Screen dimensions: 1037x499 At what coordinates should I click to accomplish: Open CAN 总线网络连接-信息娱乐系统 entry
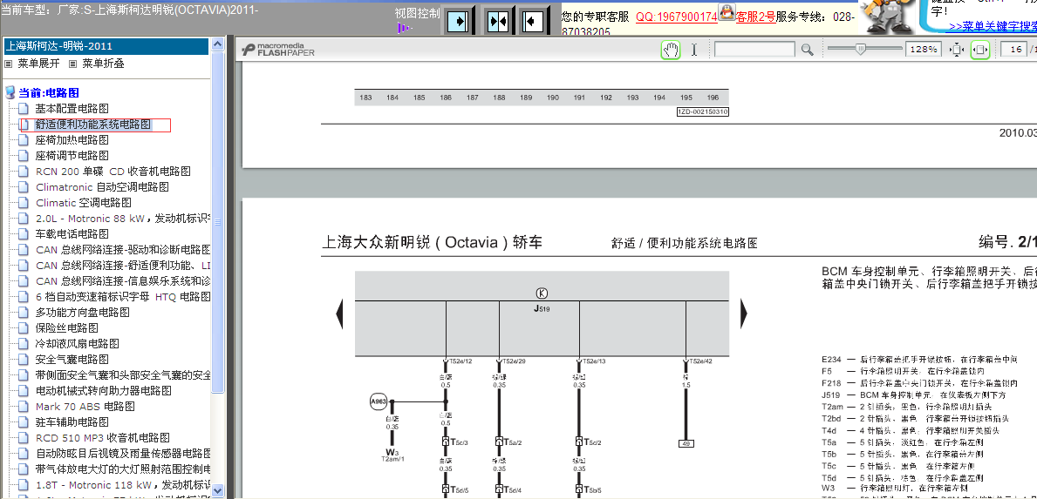(123, 281)
